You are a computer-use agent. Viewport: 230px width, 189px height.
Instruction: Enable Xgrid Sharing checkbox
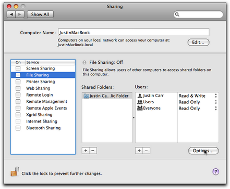18,115
